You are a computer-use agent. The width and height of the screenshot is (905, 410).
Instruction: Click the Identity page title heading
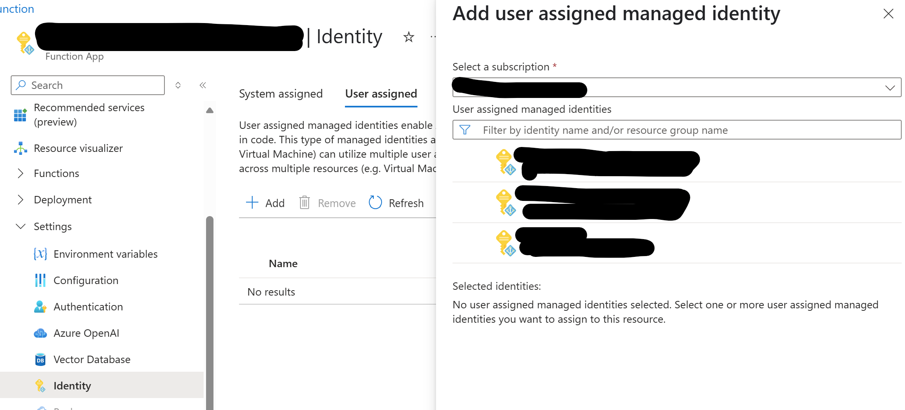349,37
